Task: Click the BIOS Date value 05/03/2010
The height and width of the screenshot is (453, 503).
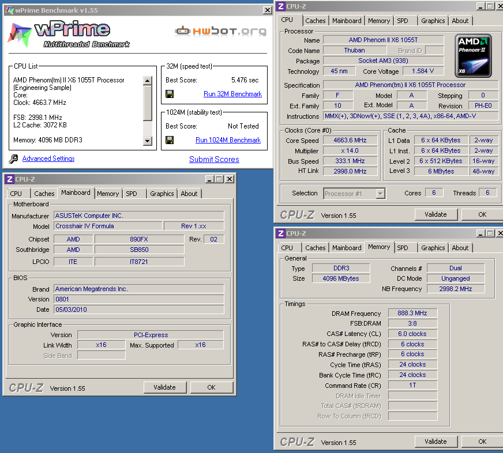Action: [139, 309]
